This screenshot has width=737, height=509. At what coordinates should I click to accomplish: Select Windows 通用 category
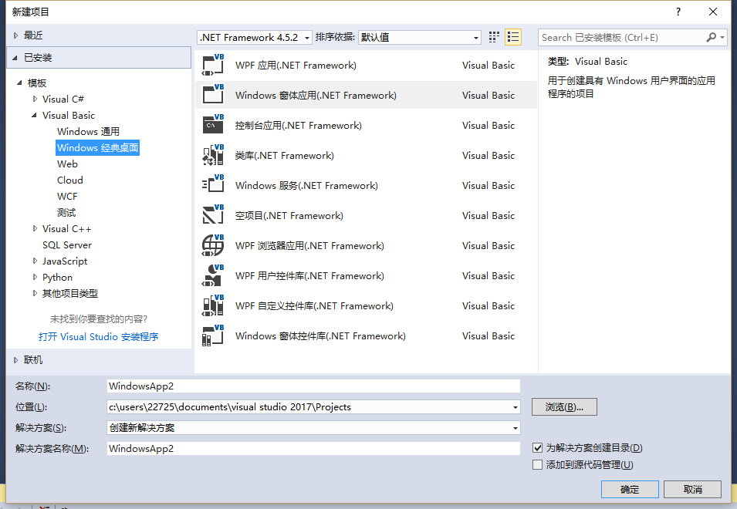click(x=89, y=131)
